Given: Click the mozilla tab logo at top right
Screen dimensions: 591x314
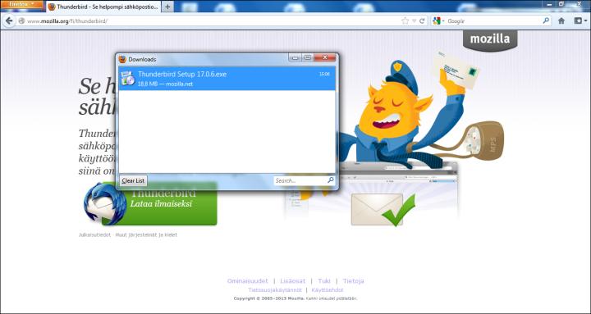Looking at the screenshot, I should click(x=490, y=39).
